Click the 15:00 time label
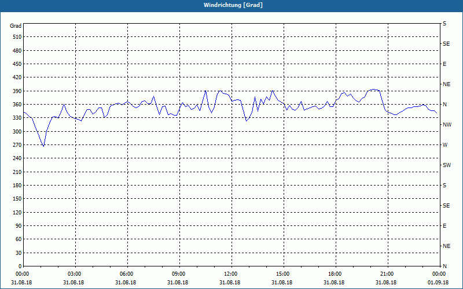463x289 pixels. point(282,274)
